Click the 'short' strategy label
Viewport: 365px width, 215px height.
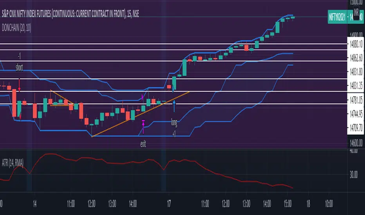click(19, 68)
